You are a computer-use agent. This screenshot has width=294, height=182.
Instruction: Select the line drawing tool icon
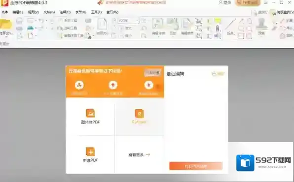pyautogui.click(x=230, y=24)
